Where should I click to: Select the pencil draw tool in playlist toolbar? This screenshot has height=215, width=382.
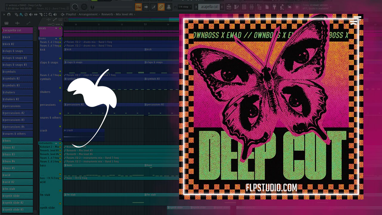click(16, 14)
